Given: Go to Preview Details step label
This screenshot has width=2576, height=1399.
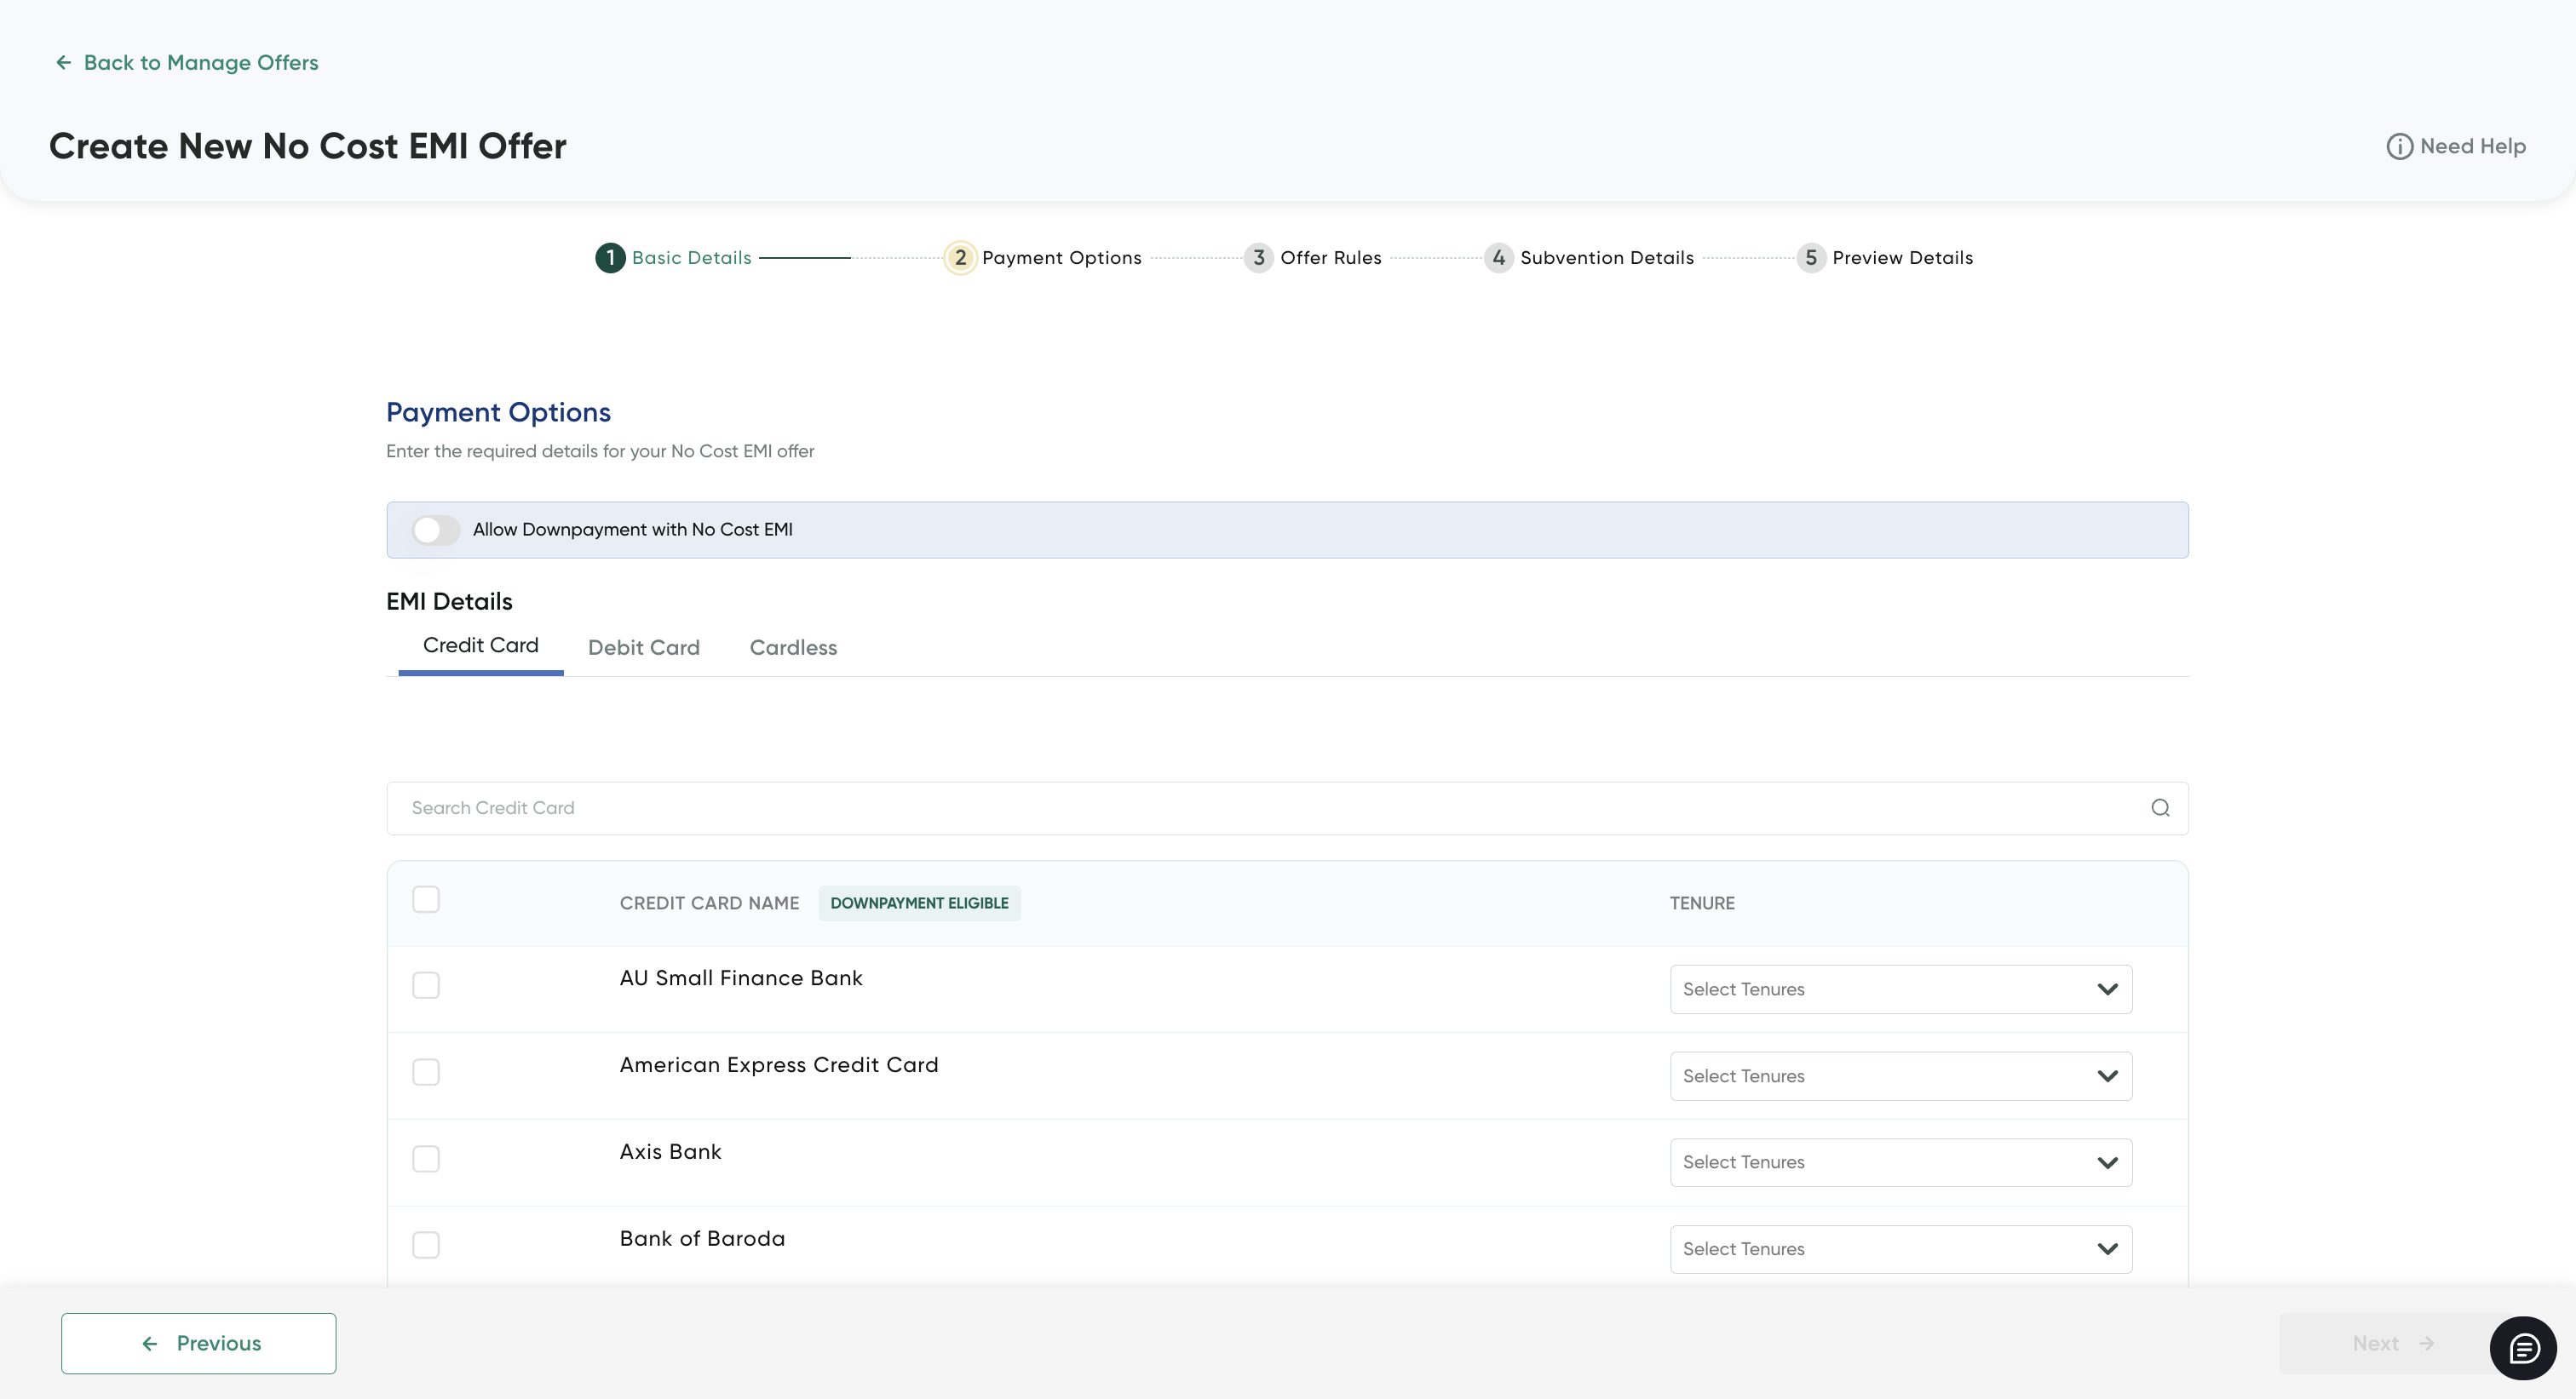Looking at the screenshot, I should (x=1903, y=258).
